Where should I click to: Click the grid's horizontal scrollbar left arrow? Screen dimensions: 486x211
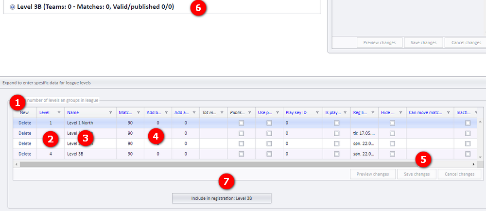(17, 164)
